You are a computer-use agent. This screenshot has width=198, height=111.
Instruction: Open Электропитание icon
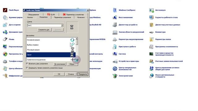115,76
